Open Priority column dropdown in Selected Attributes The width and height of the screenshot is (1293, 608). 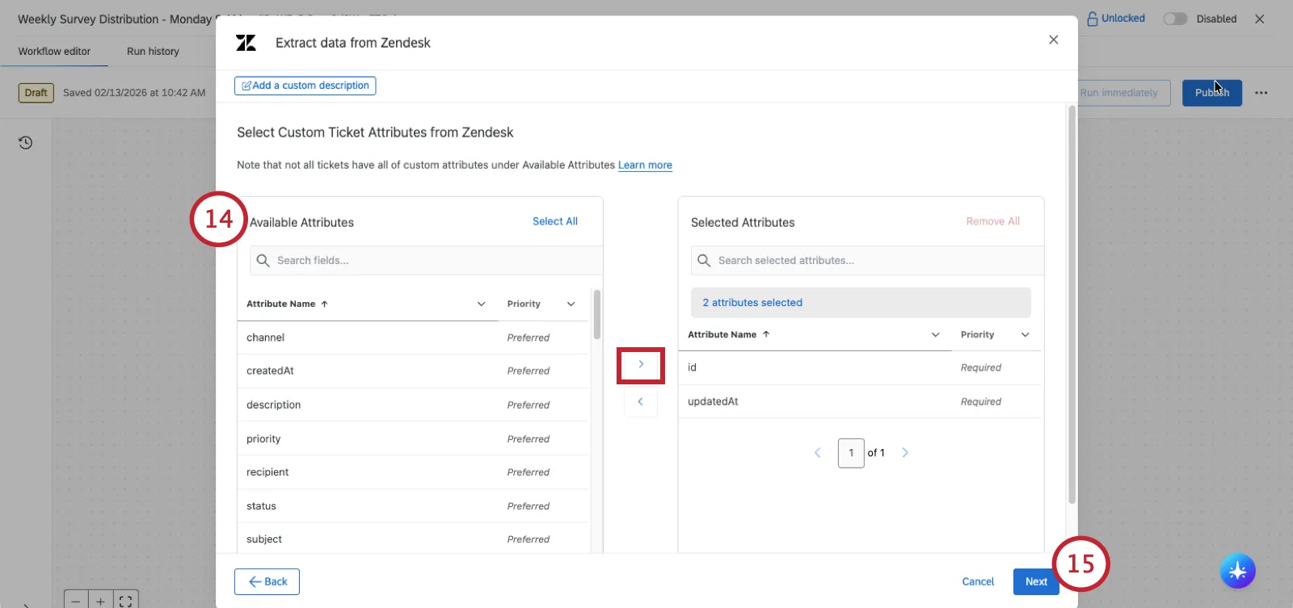(x=1025, y=334)
